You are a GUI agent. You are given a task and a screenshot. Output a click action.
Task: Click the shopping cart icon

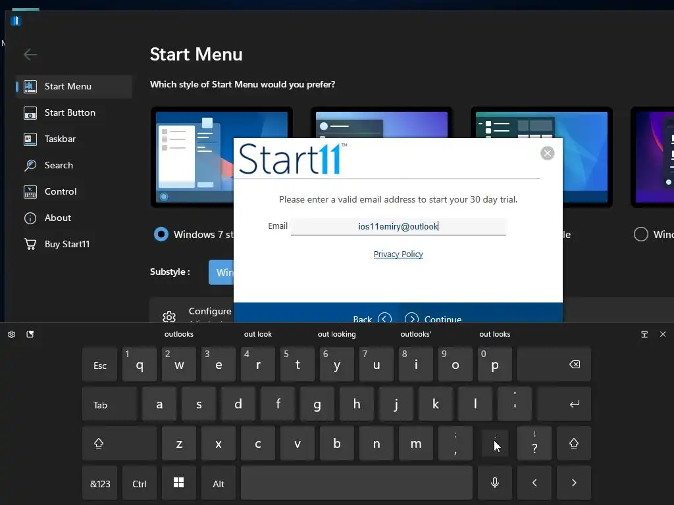tap(30, 244)
